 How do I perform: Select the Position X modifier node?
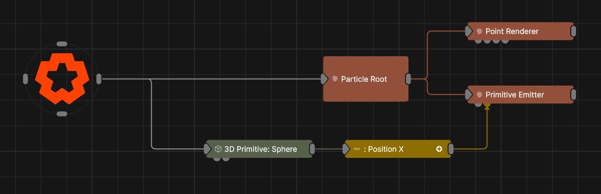coord(398,149)
